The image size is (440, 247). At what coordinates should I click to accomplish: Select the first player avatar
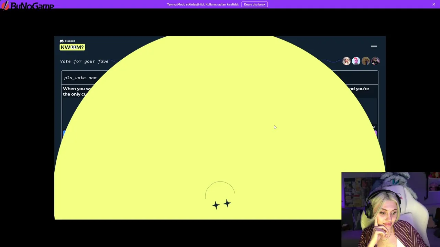click(346, 61)
